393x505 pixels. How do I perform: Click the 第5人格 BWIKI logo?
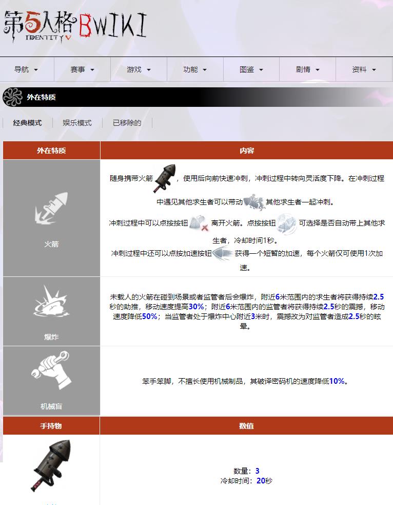click(75, 27)
